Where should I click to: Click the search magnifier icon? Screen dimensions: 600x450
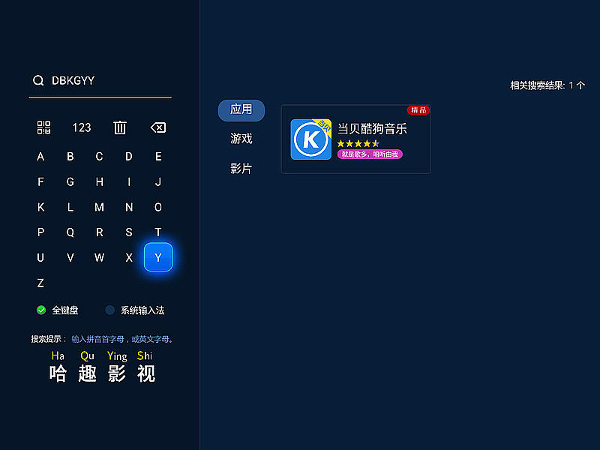pos(38,81)
